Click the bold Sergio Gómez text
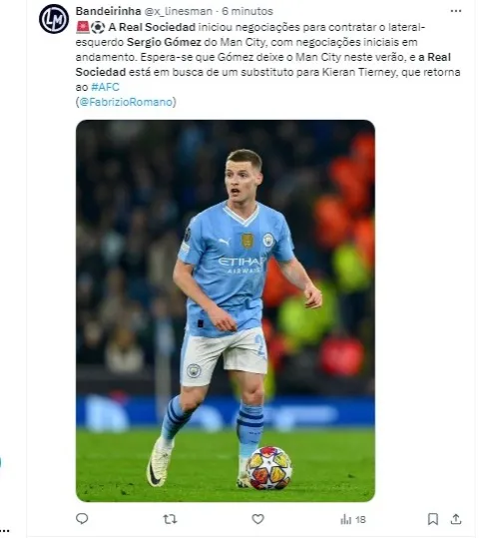The image size is (491, 538). [164, 42]
